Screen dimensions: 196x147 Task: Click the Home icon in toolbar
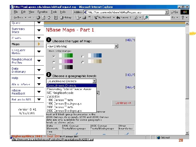tap(49, 17)
